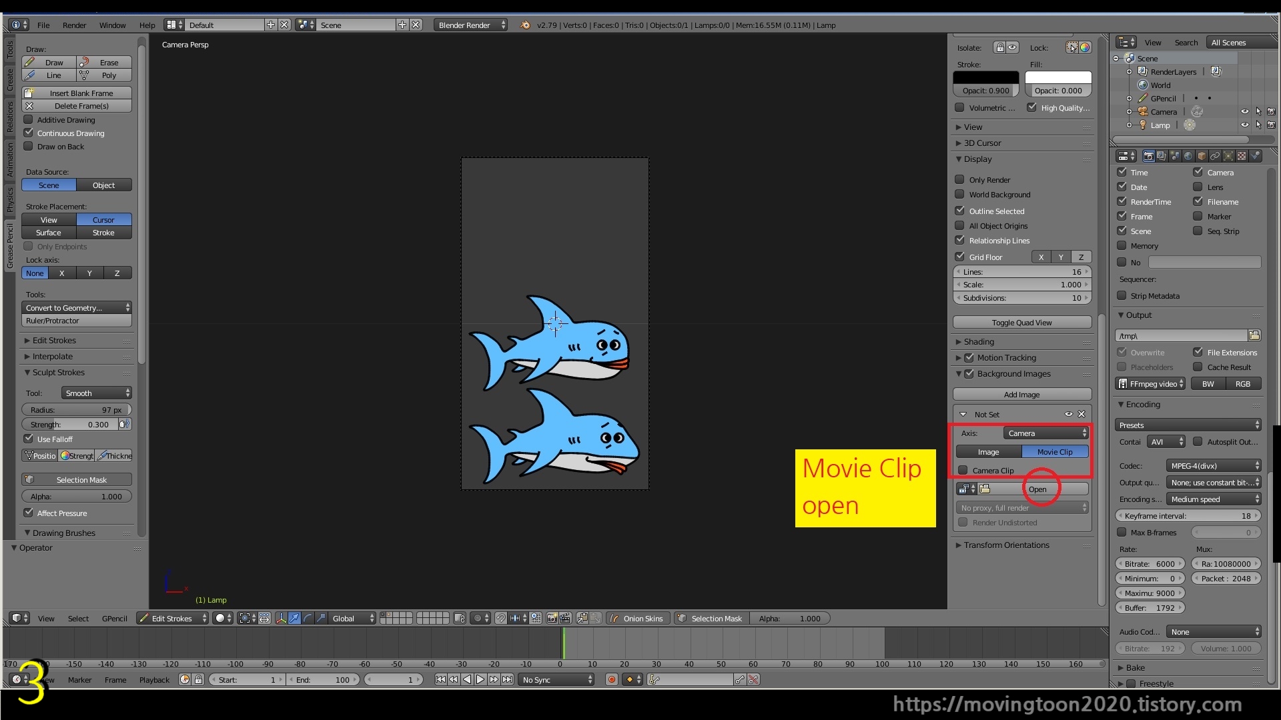Open the Window menu
This screenshot has width=1281, height=720.
point(112,25)
